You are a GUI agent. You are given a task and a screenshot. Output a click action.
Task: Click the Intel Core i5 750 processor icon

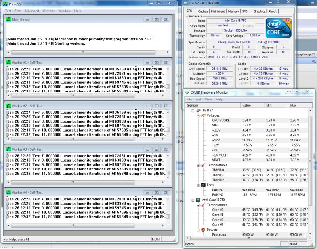point(198,200)
